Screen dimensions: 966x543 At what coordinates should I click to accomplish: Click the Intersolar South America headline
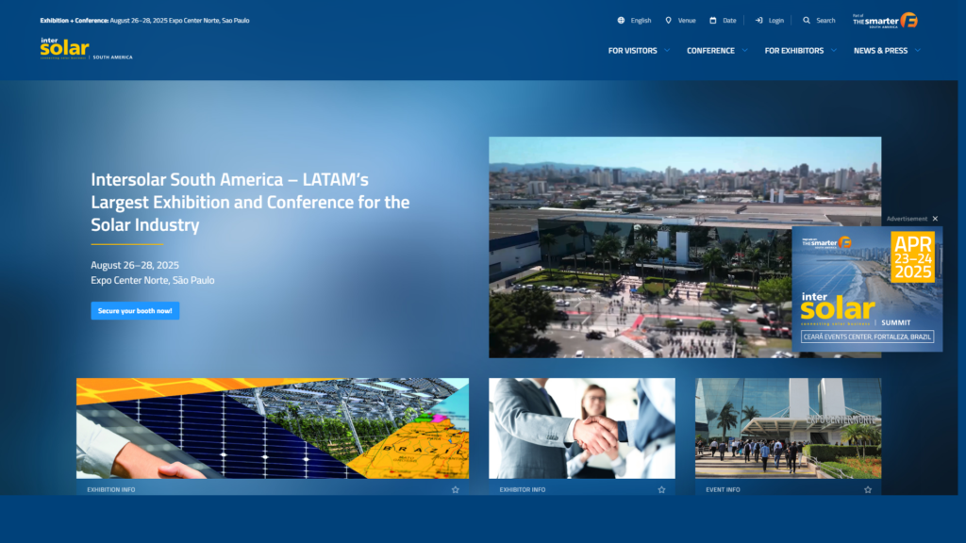[x=250, y=202]
